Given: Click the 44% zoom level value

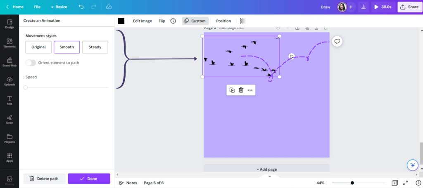Looking at the screenshot, I should 320,183.
